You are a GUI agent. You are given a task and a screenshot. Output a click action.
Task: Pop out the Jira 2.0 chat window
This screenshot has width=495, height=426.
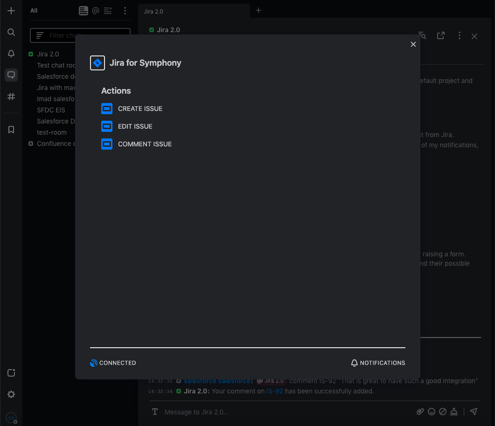(x=441, y=35)
